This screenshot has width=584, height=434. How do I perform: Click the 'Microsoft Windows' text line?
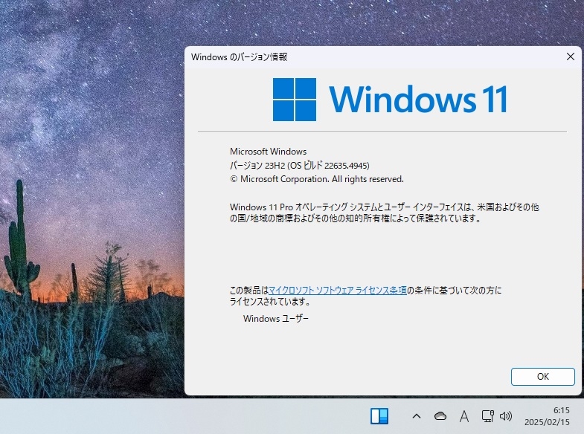click(268, 152)
